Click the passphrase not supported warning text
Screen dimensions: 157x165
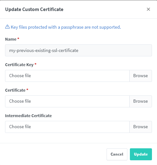tap(66, 27)
